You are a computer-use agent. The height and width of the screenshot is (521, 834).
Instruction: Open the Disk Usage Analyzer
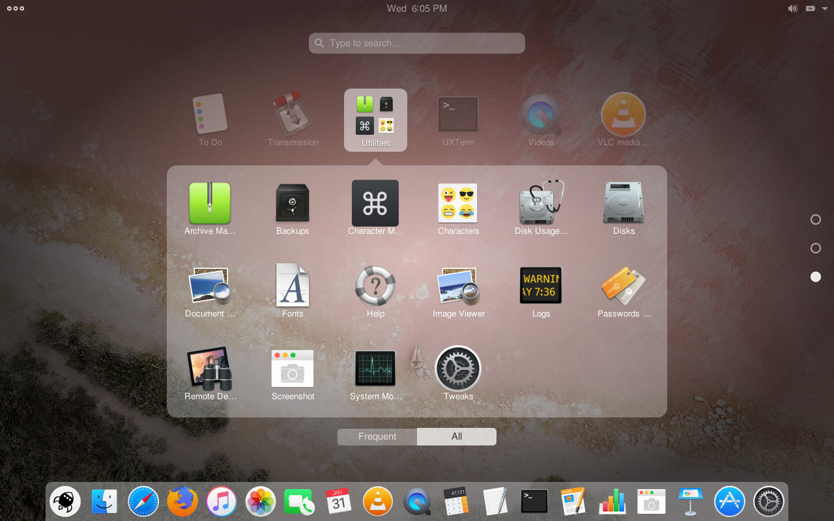(541, 208)
